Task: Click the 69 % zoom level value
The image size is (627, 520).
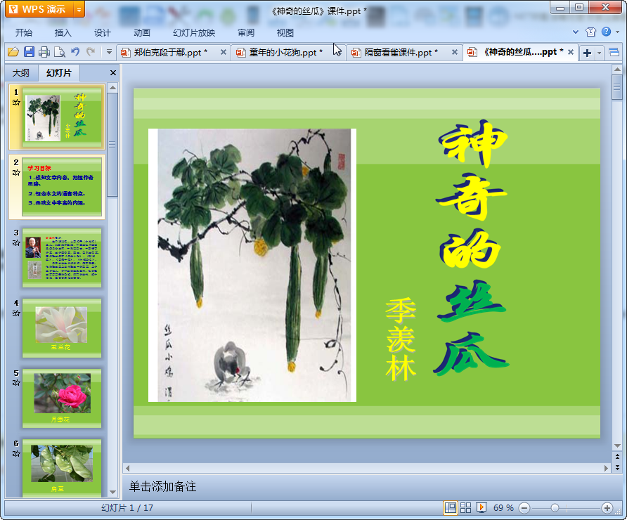Action: pyautogui.click(x=503, y=508)
